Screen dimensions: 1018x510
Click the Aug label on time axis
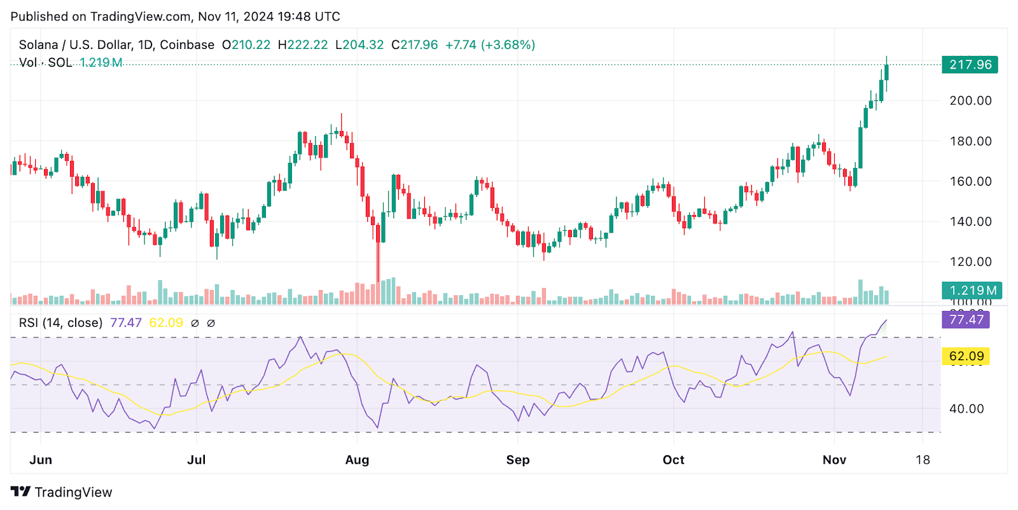click(357, 460)
